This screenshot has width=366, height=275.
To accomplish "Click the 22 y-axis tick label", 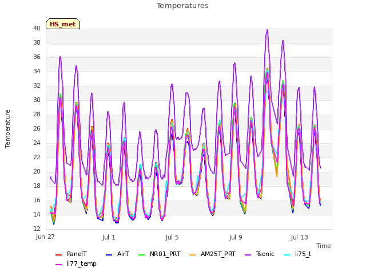I will 37,157.
